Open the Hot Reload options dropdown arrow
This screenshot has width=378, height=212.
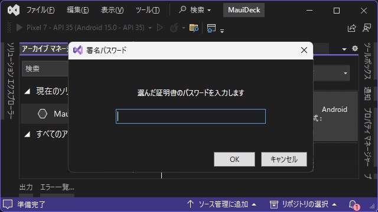[x=184, y=28]
